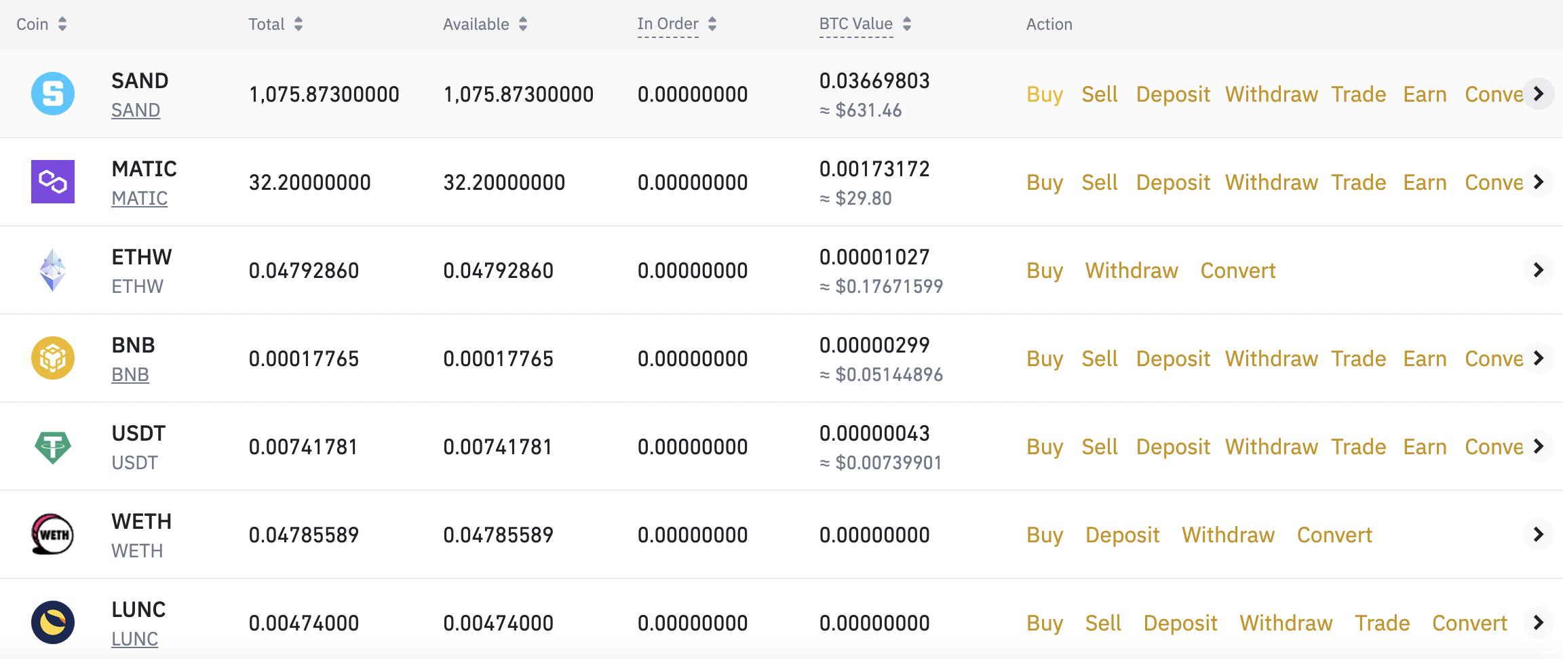Screen dimensions: 1563x659
Task: Select SAND total 1,075.87300000 value
Action: point(324,94)
